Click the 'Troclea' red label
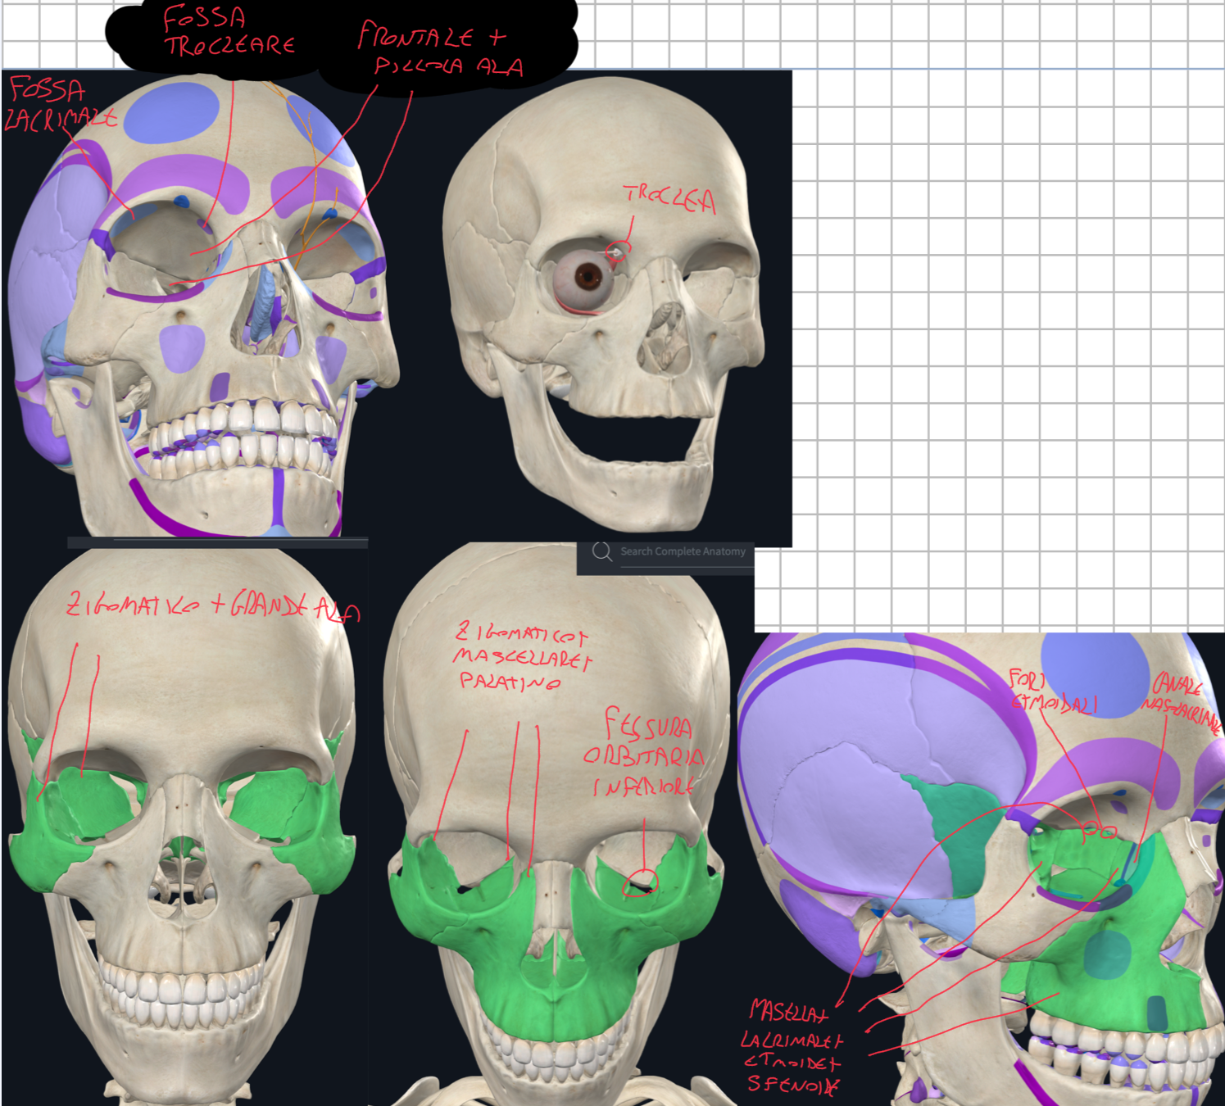1225x1106 pixels. [669, 198]
